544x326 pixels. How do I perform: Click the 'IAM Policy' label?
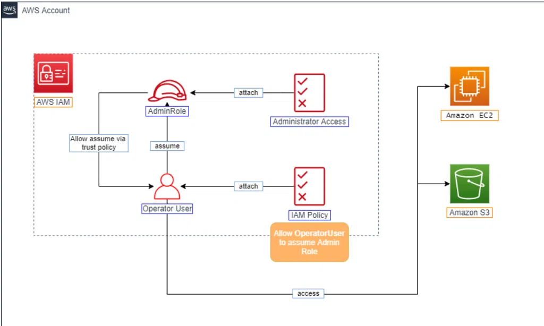tap(310, 215)
